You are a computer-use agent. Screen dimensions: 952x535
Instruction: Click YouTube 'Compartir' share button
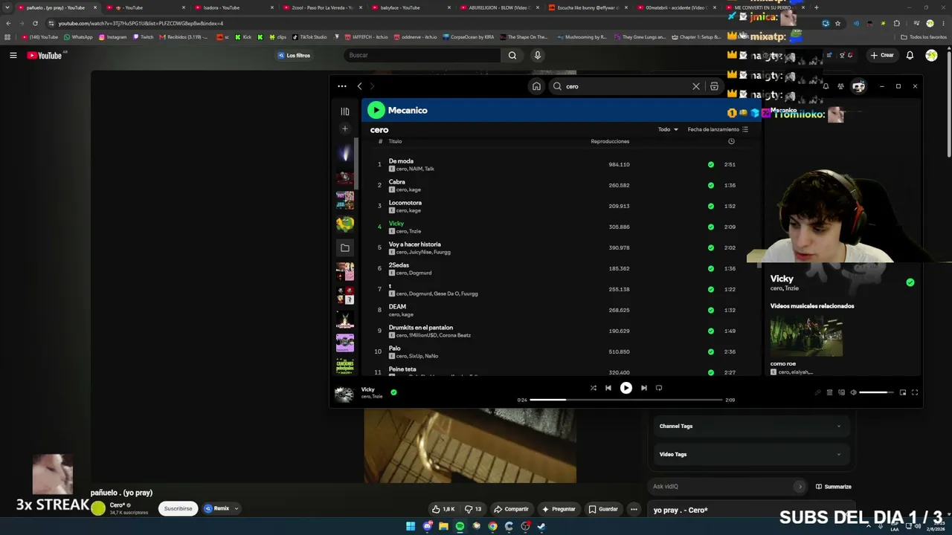tap(511, 509)
